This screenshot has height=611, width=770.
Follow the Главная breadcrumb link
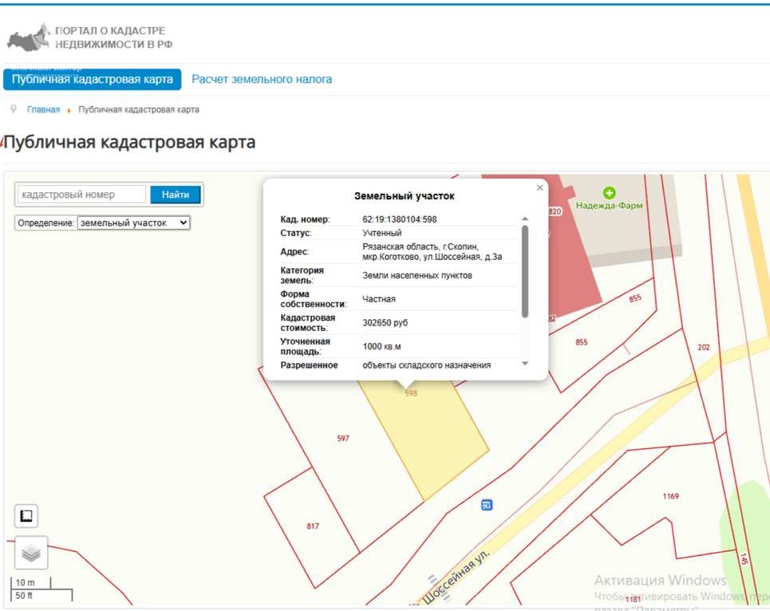43,109
